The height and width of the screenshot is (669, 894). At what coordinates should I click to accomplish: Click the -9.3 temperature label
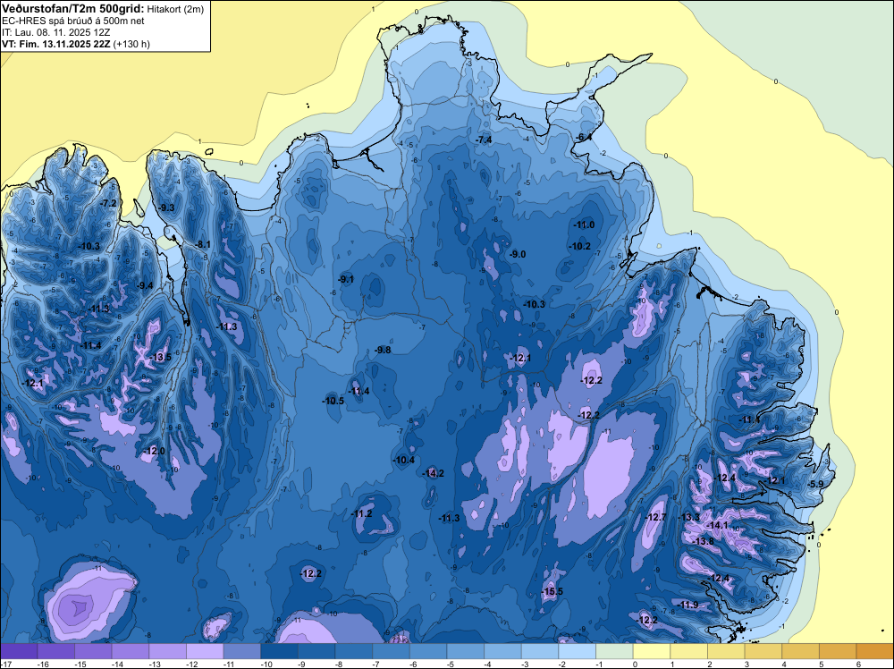[x=166, y=207]
